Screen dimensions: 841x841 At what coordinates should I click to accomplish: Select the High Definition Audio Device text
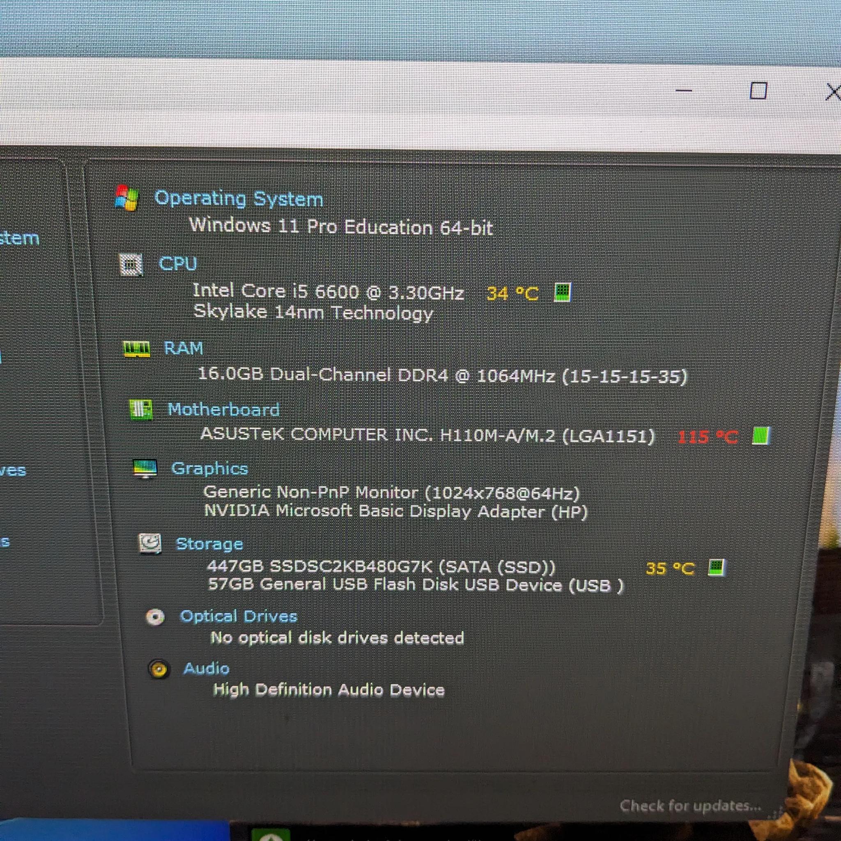tap(329, 690)
